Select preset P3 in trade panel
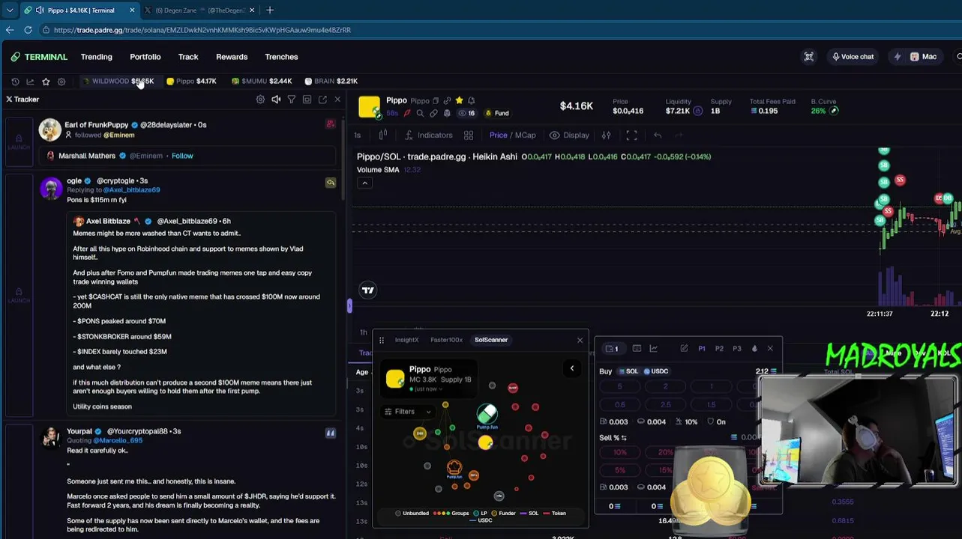The width and height of the screenshot is (962, 539). [x=737, y=349]
